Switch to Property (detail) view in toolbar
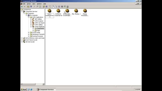Viewport: 162px width, 91px height. [62, 7]
